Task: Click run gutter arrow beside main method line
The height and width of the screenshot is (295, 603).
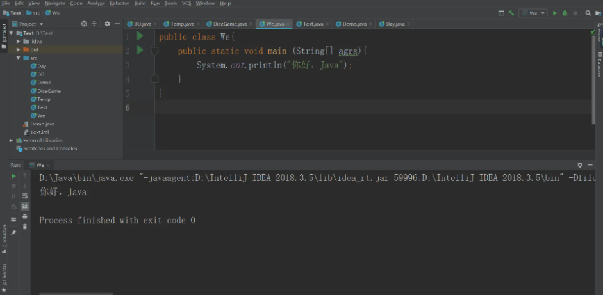Action: pyautogui.click(x=140, y=50)
